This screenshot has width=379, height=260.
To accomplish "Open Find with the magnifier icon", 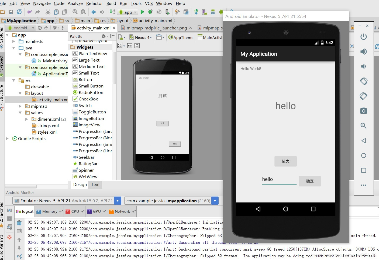I will tap(75, 12).
